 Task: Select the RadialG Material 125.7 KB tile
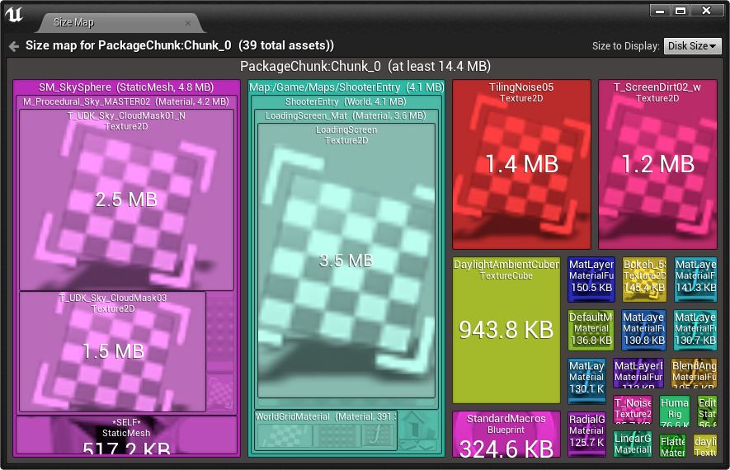point(586,434)
